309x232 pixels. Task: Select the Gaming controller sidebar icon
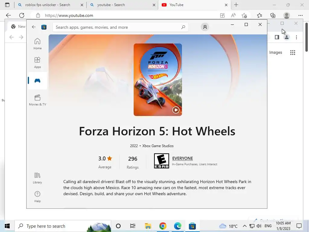click(x=37, y=80)
